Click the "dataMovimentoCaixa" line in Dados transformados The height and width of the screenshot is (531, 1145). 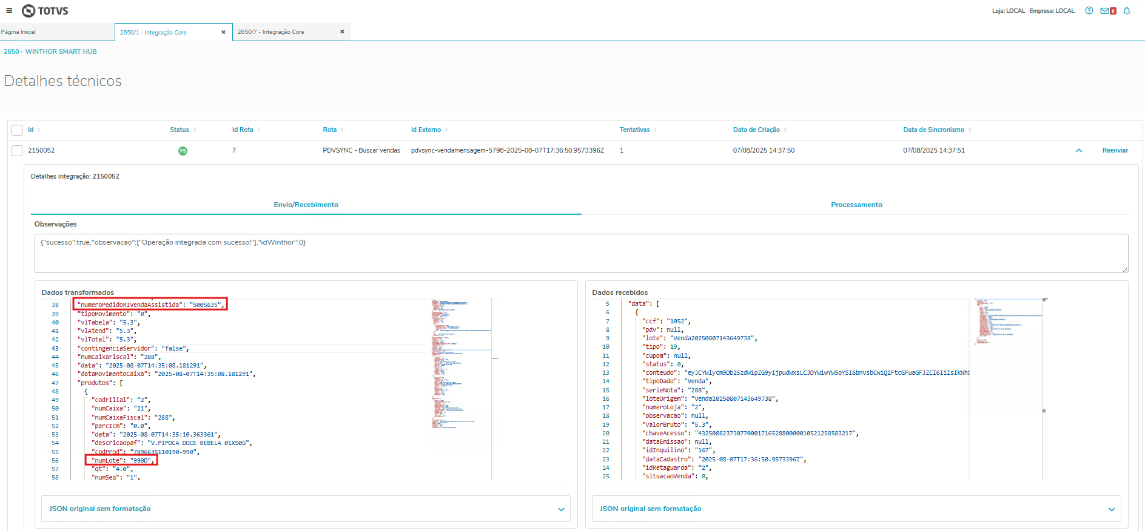[166, 374]
